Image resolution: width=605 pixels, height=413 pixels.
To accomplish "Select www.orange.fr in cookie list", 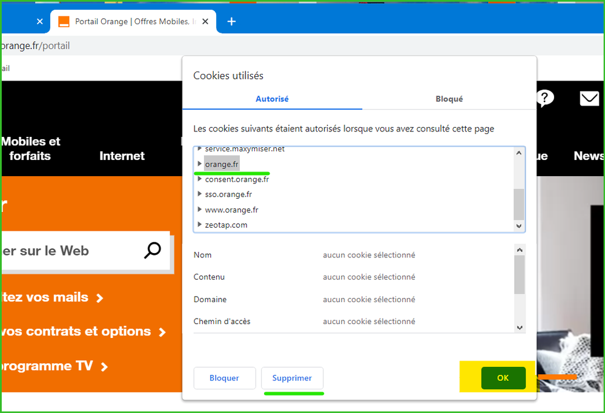I will click(x=231, y=210).
